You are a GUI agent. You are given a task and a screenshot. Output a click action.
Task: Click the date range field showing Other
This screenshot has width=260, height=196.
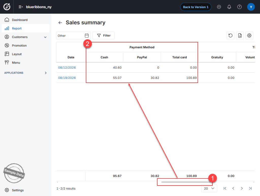[73, 36]
